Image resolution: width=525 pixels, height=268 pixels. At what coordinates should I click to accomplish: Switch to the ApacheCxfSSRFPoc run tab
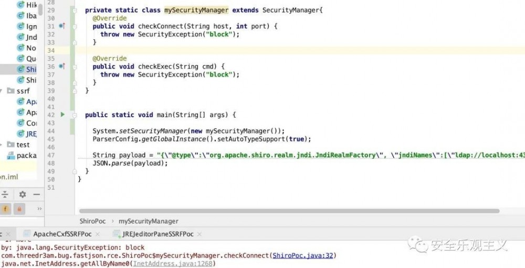click(62, 234)
